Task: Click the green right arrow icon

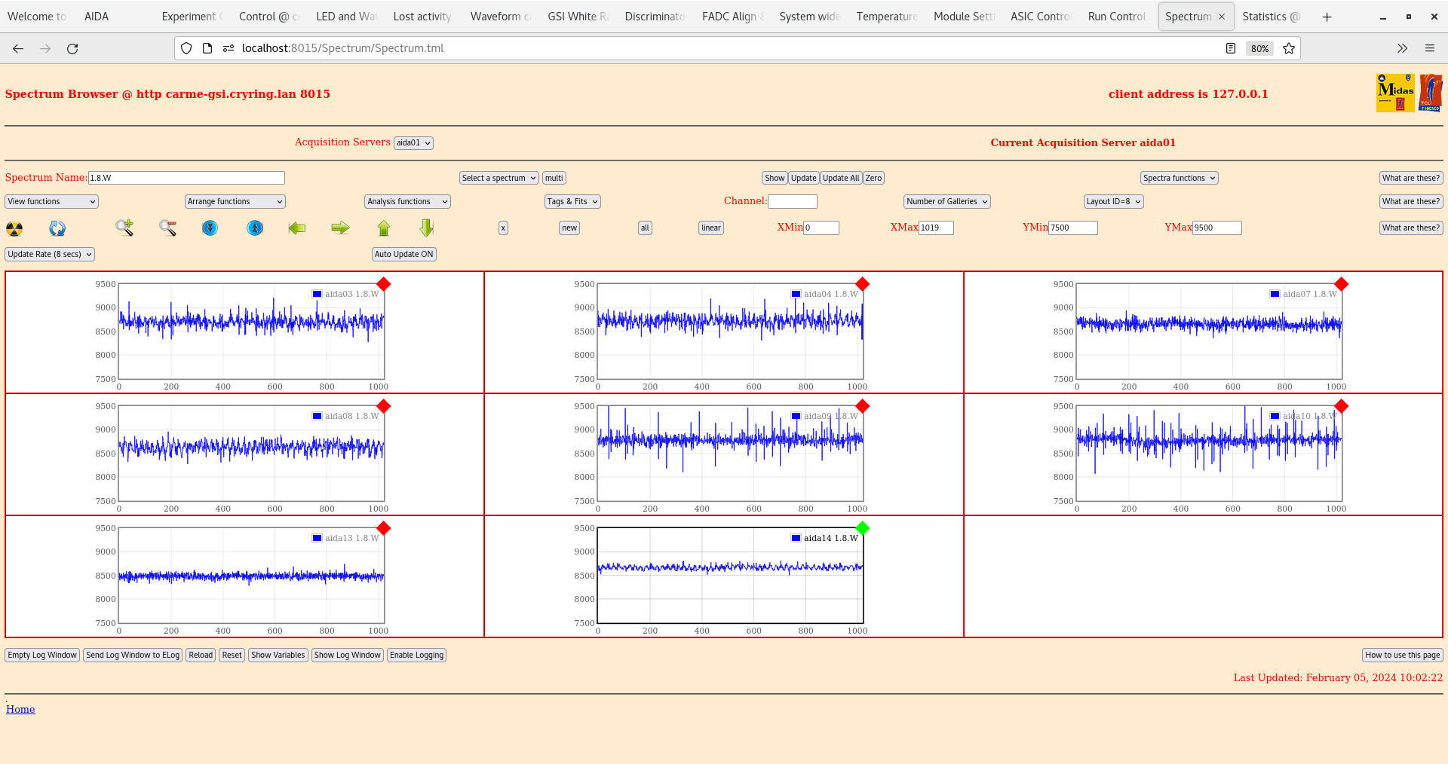Action: (x=340, y=228)
